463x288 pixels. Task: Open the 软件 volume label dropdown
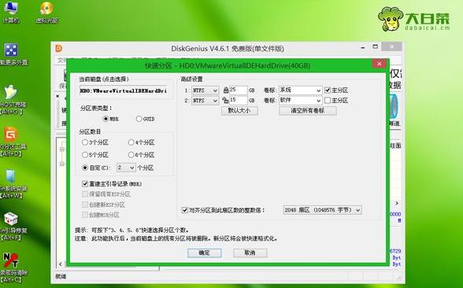pos(300,101)
